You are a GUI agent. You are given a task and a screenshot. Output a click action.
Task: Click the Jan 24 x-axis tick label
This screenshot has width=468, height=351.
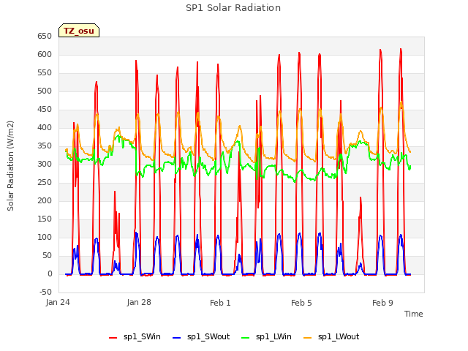click(x=58, y=302)
